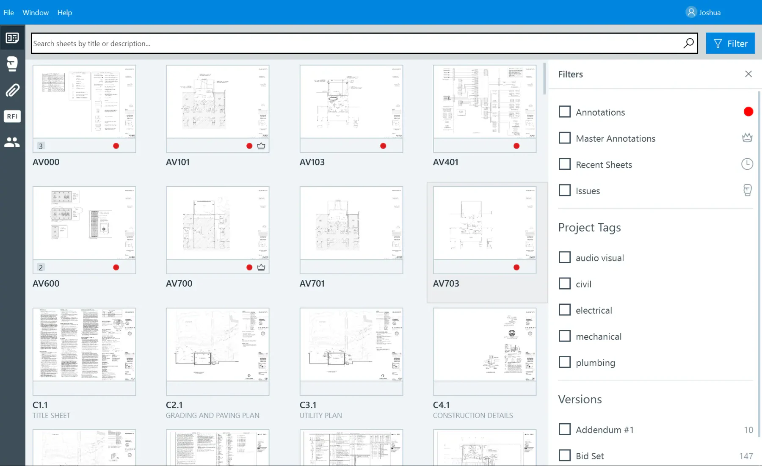Screen dimensions: 762x466
Task: Open the Sheets view in the sidebar
Action: (x=12, y=38)
